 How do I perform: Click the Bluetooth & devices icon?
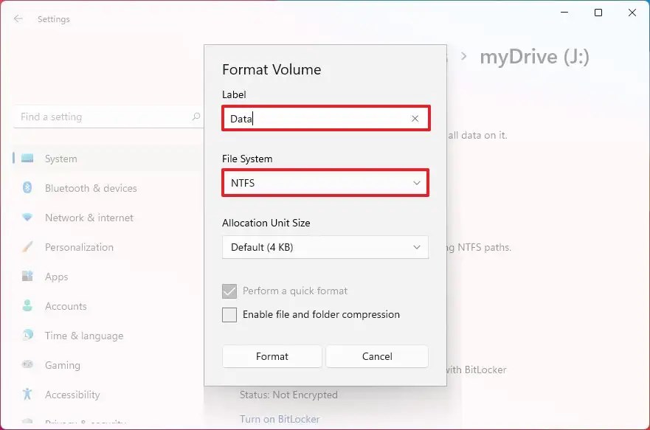point(27,188)
